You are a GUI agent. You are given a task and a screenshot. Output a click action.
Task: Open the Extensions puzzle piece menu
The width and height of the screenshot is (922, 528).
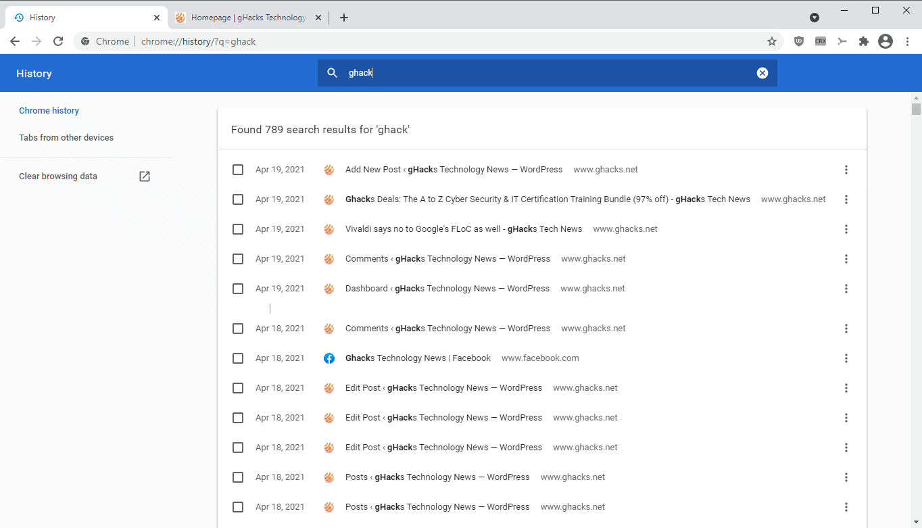point(864,41)
